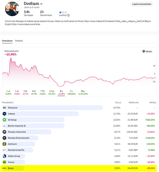Open the Paradox Interactive holding name
159x172 pixels.
click(17, 132)
